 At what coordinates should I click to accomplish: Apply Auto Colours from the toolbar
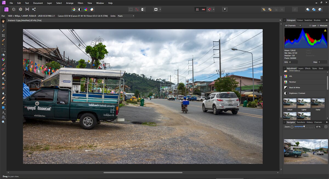pos(86,9)
